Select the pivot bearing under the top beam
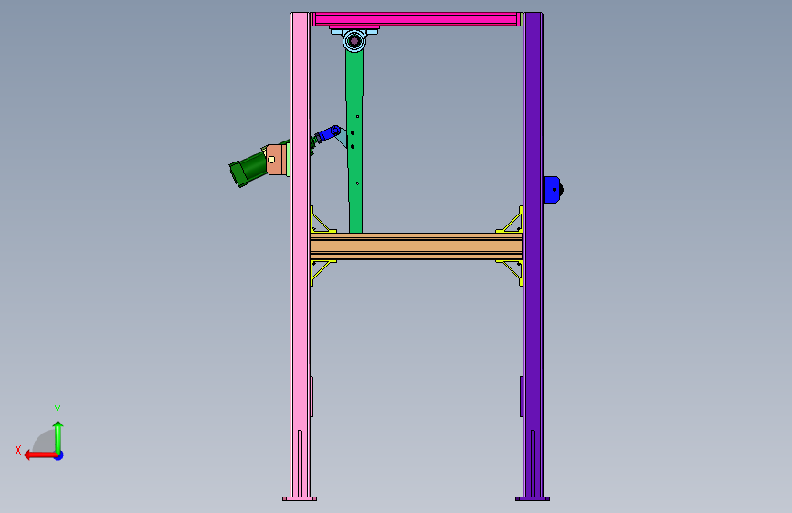This screenshot has width=792, height=513. pos(354,40)
